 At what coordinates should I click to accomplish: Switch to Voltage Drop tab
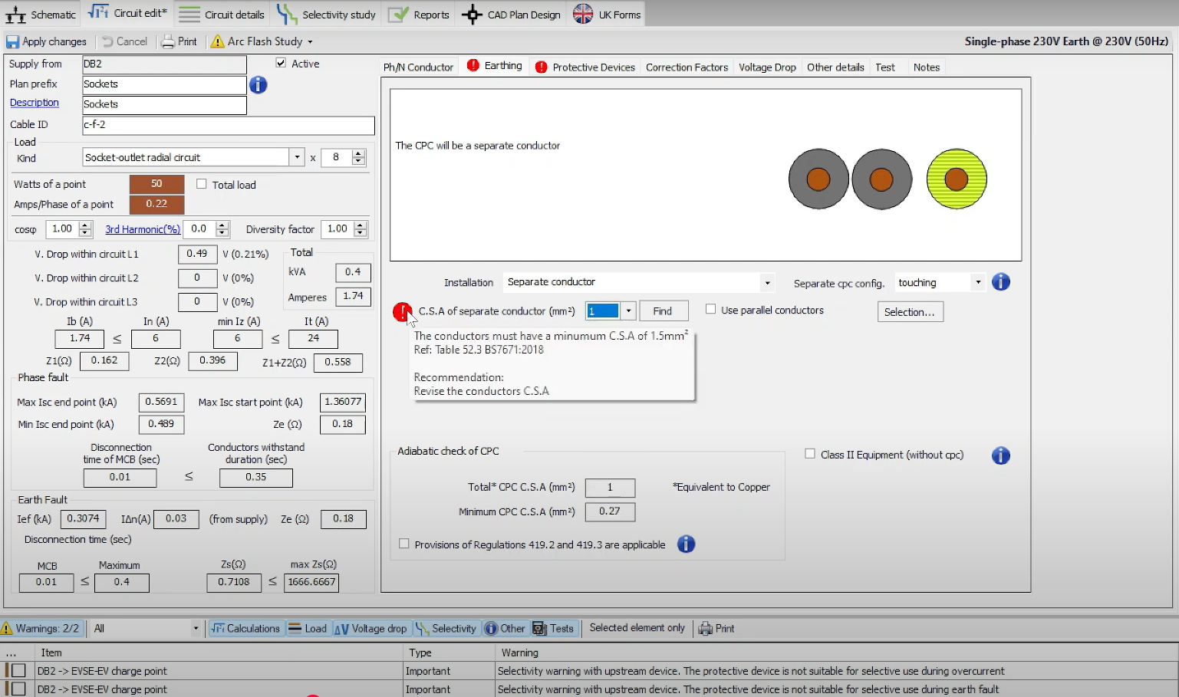pyautogui.click(x=767, y=67)
